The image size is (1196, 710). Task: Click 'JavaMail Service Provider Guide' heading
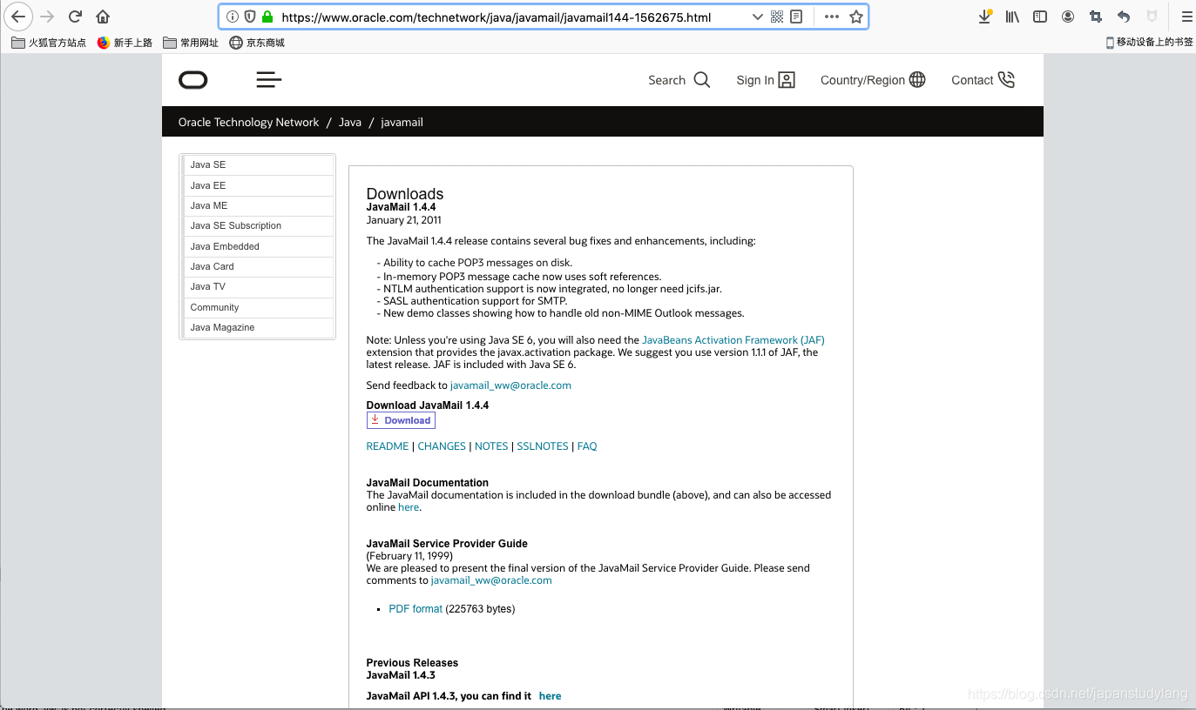(x=447, y=544)
